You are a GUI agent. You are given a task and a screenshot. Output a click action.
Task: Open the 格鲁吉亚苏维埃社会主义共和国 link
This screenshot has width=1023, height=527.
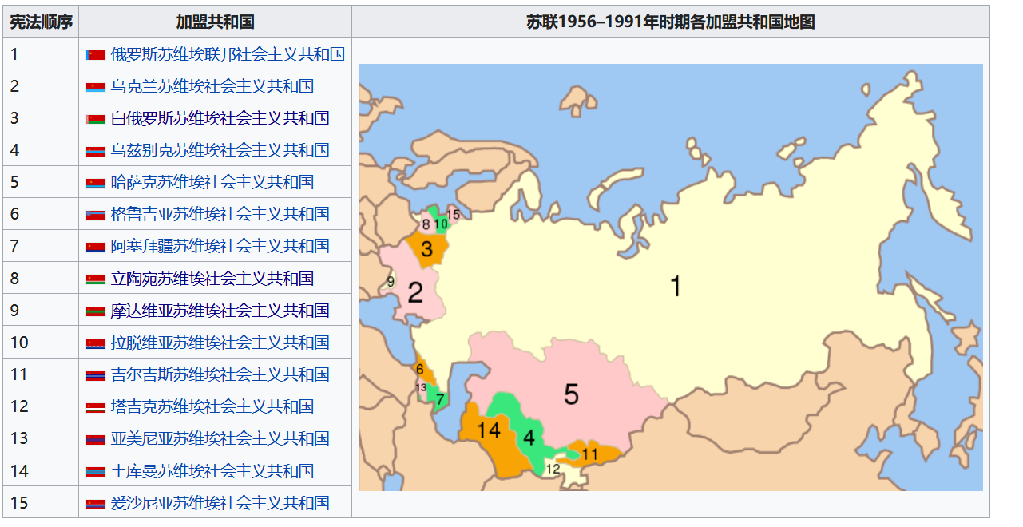pos(220,214)
